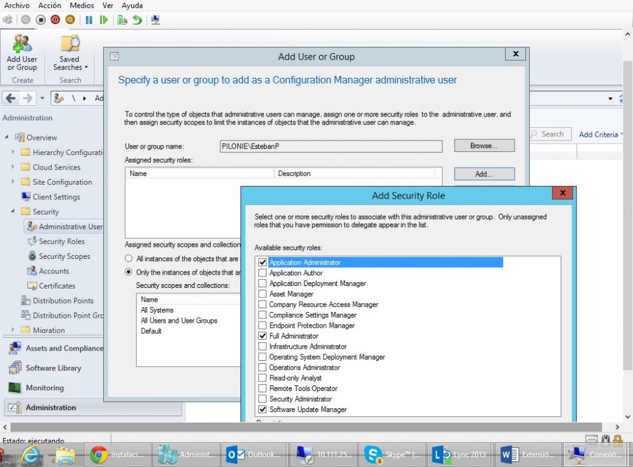Open the Acción menu
This screenshot has width=633, height=467.
pos(49,5)
